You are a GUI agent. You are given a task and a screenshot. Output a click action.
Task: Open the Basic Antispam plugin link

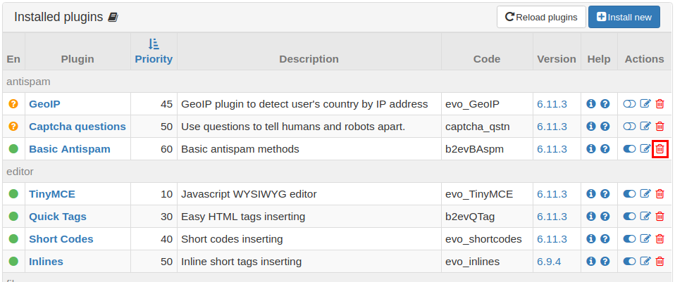pos(70,149)
